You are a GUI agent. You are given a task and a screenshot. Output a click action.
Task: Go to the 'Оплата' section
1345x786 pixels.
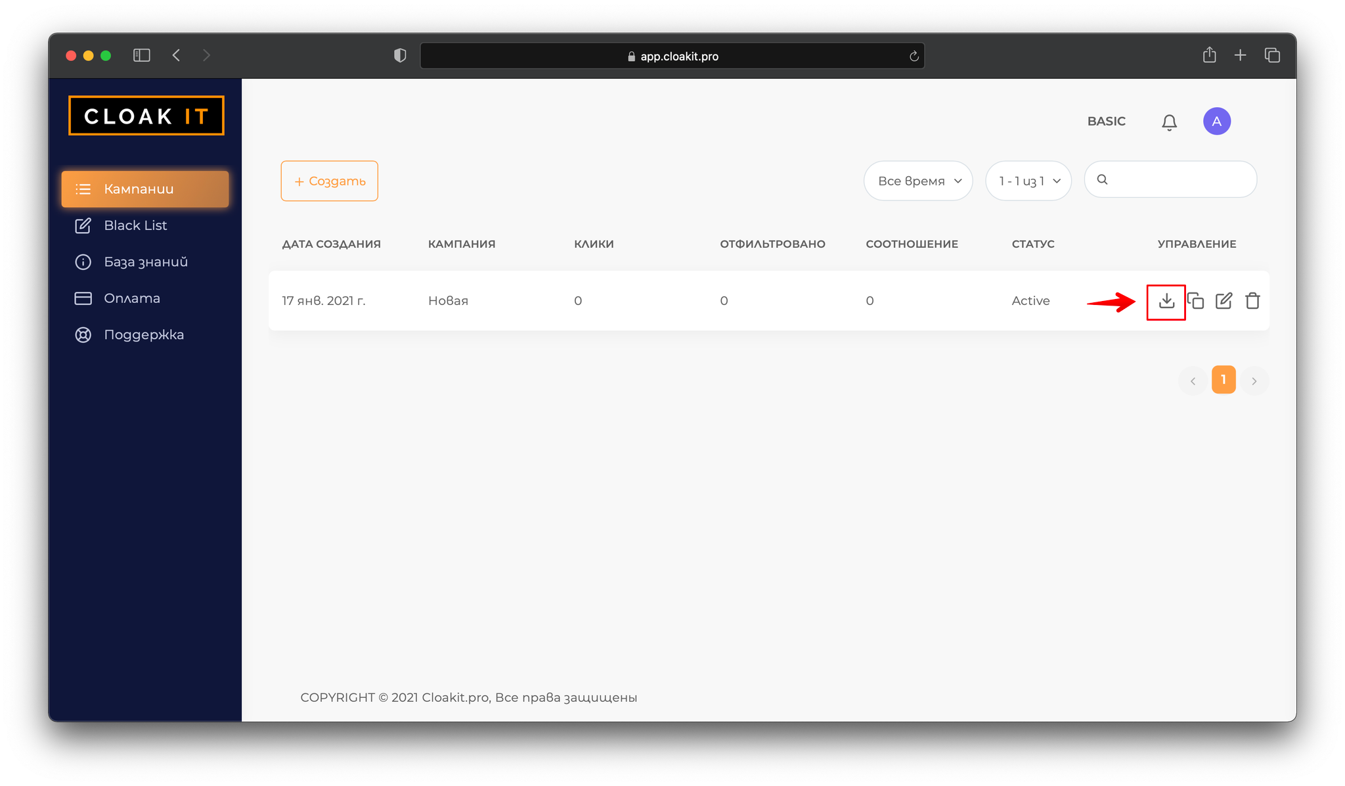(131, 298)
